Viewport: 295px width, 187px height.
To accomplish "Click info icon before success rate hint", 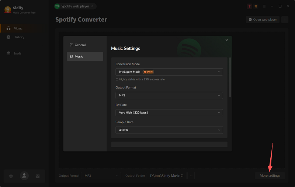I will tap(117, 79).
